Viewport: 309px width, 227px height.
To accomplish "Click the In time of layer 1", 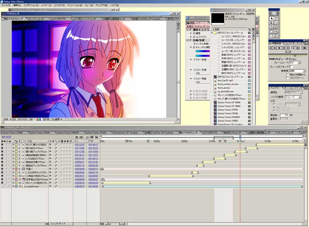I will point(80,145).
